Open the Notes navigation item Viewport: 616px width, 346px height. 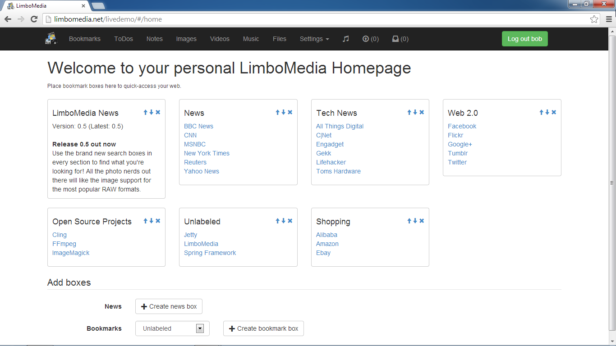[155, 39]
